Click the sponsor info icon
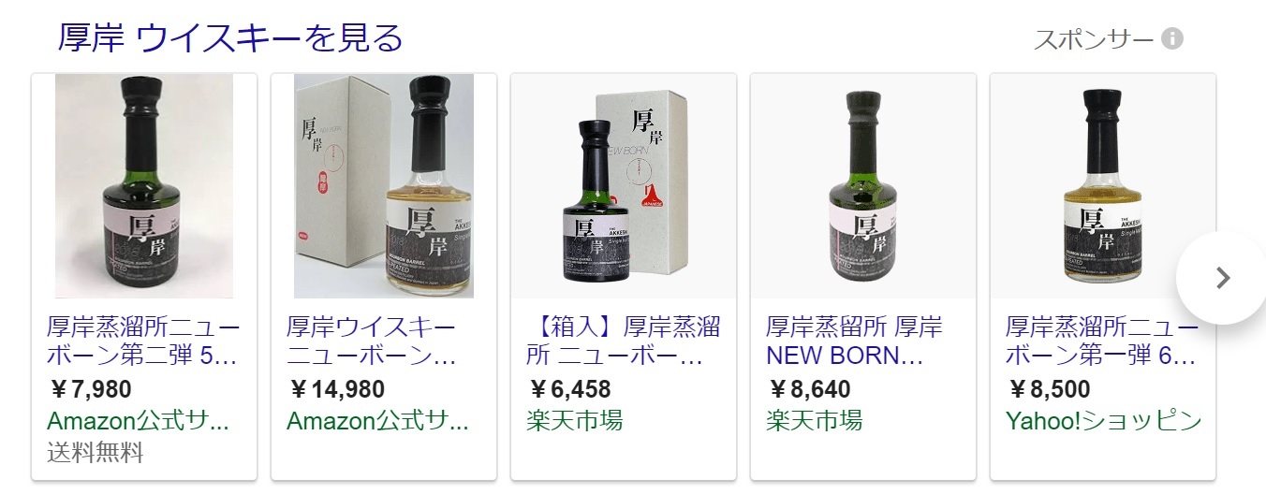1266x494 pixels. (1172, 39)
